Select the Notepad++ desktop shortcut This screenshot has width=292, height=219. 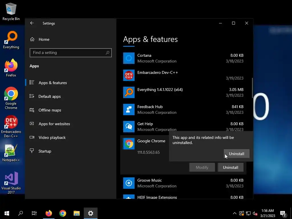[11, 153]
